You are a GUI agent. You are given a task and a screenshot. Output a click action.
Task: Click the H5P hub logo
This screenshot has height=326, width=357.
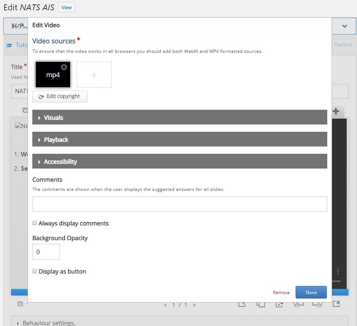click(x=18, y=26)
